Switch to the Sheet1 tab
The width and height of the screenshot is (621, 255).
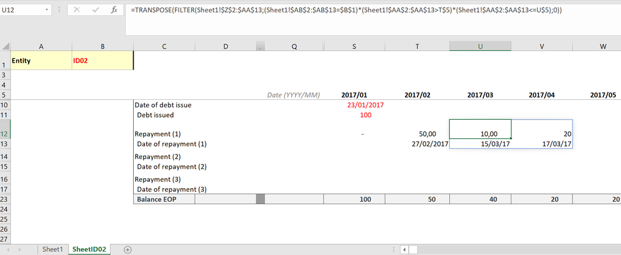[x=53, y=249]
